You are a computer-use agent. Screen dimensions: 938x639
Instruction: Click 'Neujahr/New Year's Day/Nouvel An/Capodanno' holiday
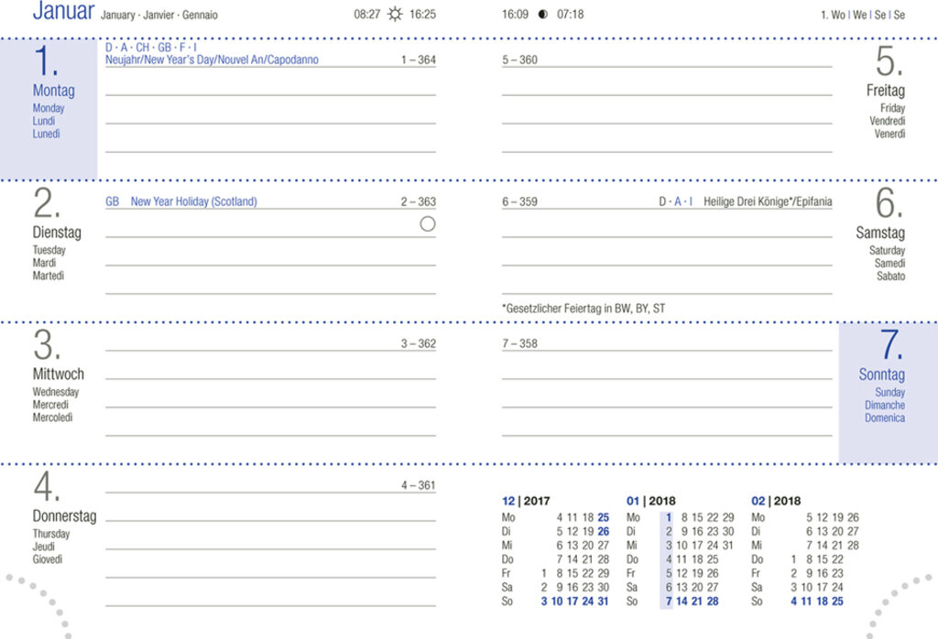(212, 60)
